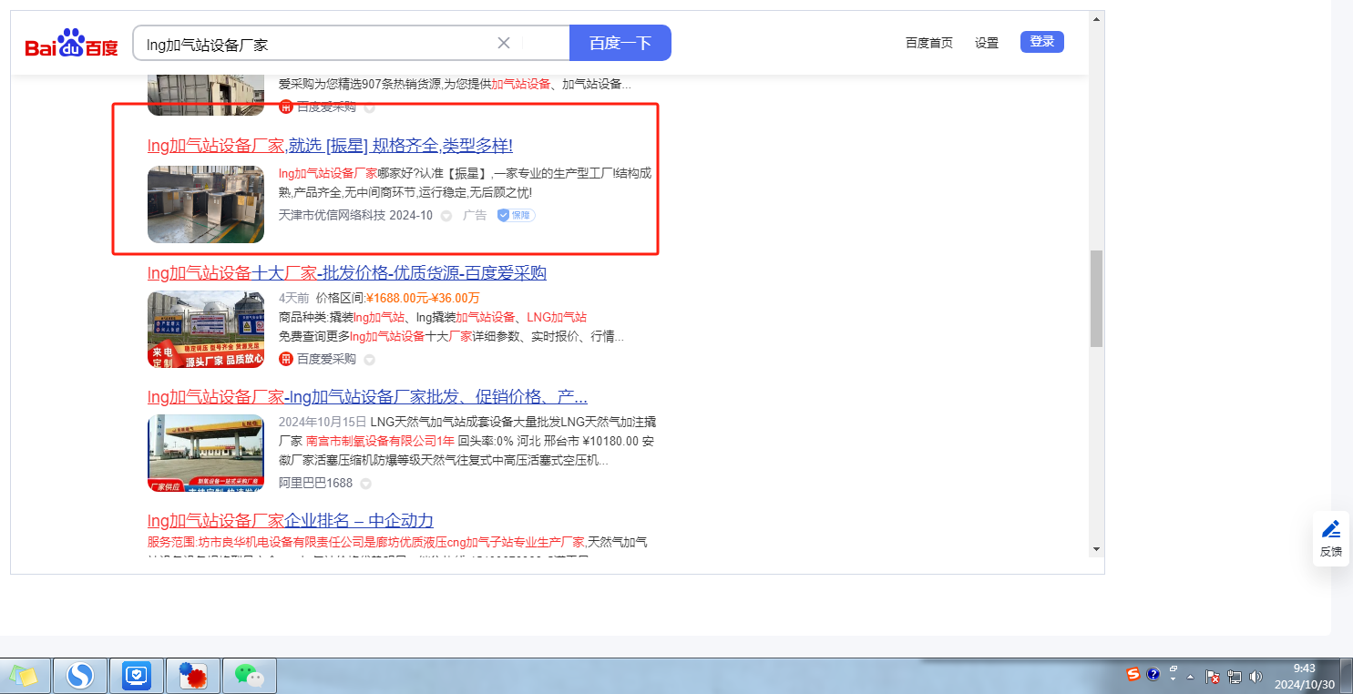Click the 百度一下 search button
This screenshot has height=694, width=1353.
pos(620,43)
